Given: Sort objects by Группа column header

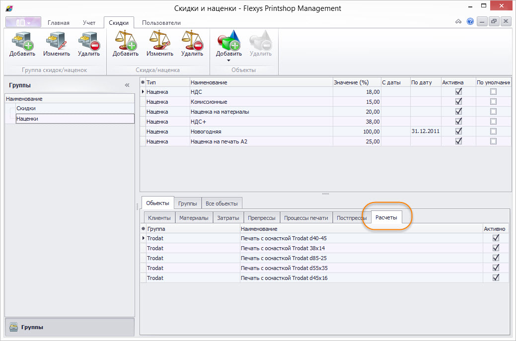Looking at the screenshot, I should tap(193, 228).
